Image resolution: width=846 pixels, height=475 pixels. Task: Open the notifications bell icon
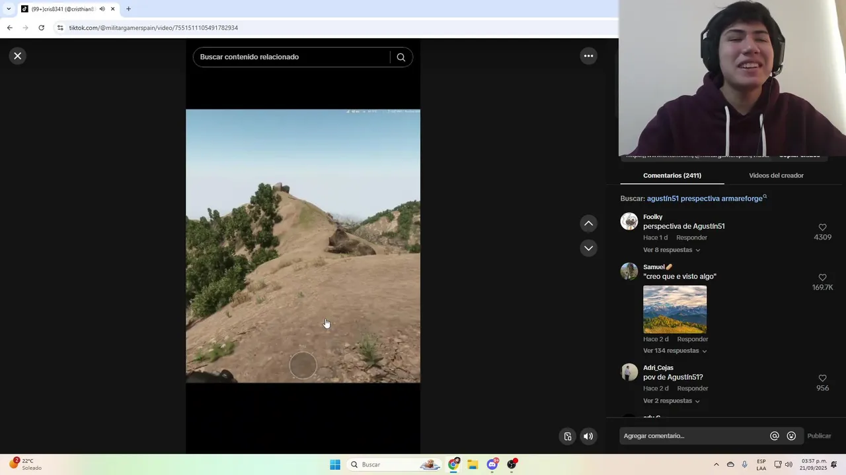[x=834, y=464]
